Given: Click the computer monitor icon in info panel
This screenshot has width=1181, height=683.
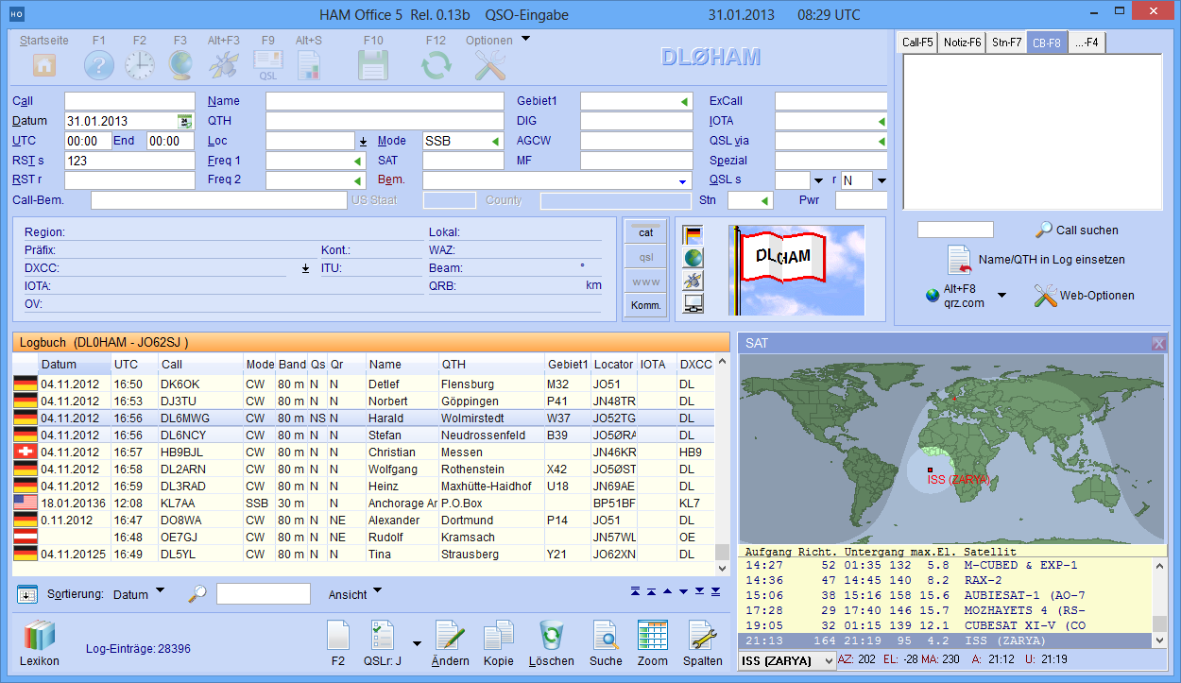Looking at the screenshot, I should pos(693,303).
